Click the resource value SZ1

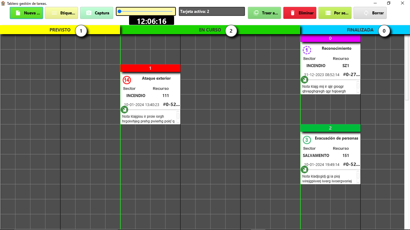click(346, 66)
